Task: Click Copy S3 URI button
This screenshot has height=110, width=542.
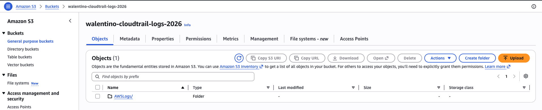Action: pos(266,58)
